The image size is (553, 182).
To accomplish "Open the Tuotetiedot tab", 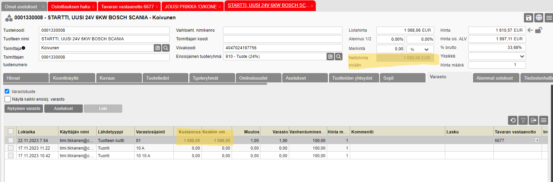I will pyautogui.click(x=165, y=78).
